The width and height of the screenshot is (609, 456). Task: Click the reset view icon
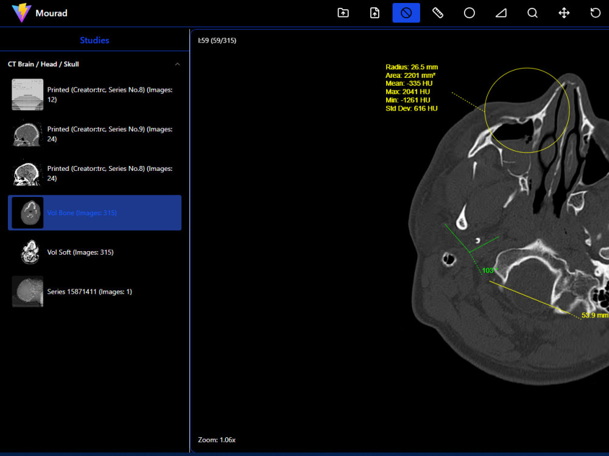point(596,13)
